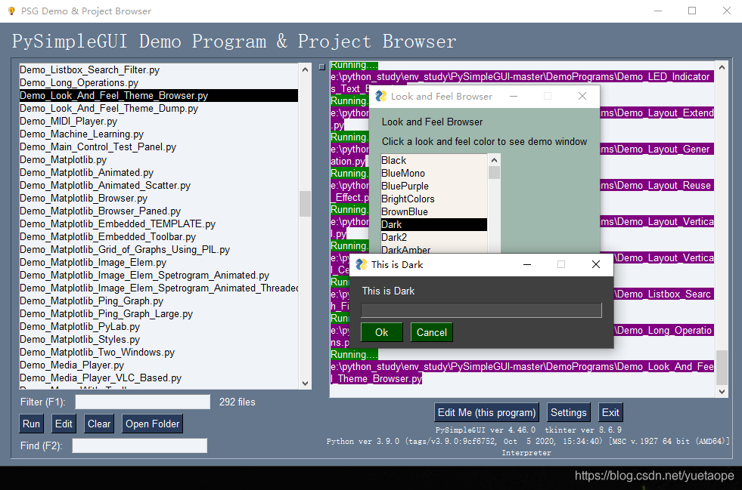Select the BluePurple theme

pos(434,186)
